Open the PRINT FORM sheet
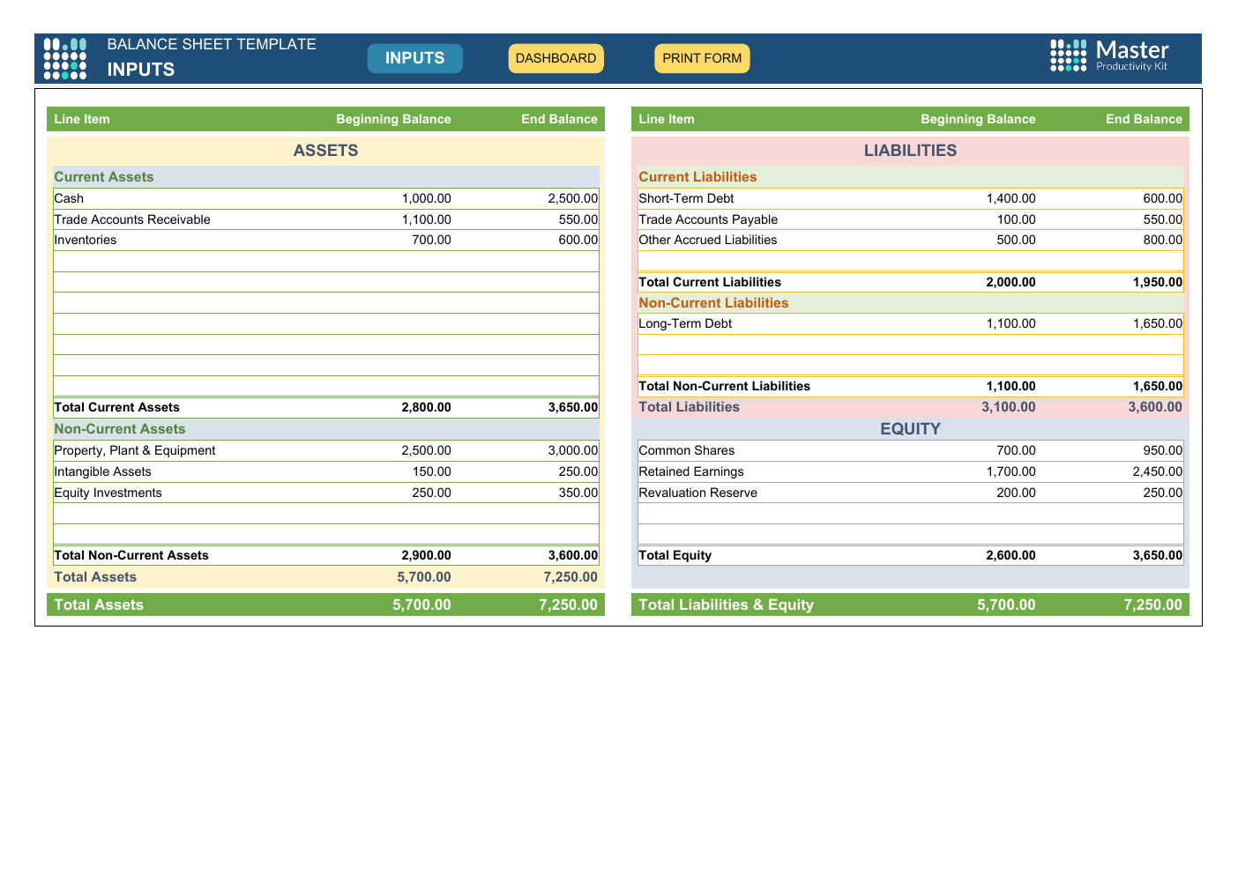 (x=702, y=58)
